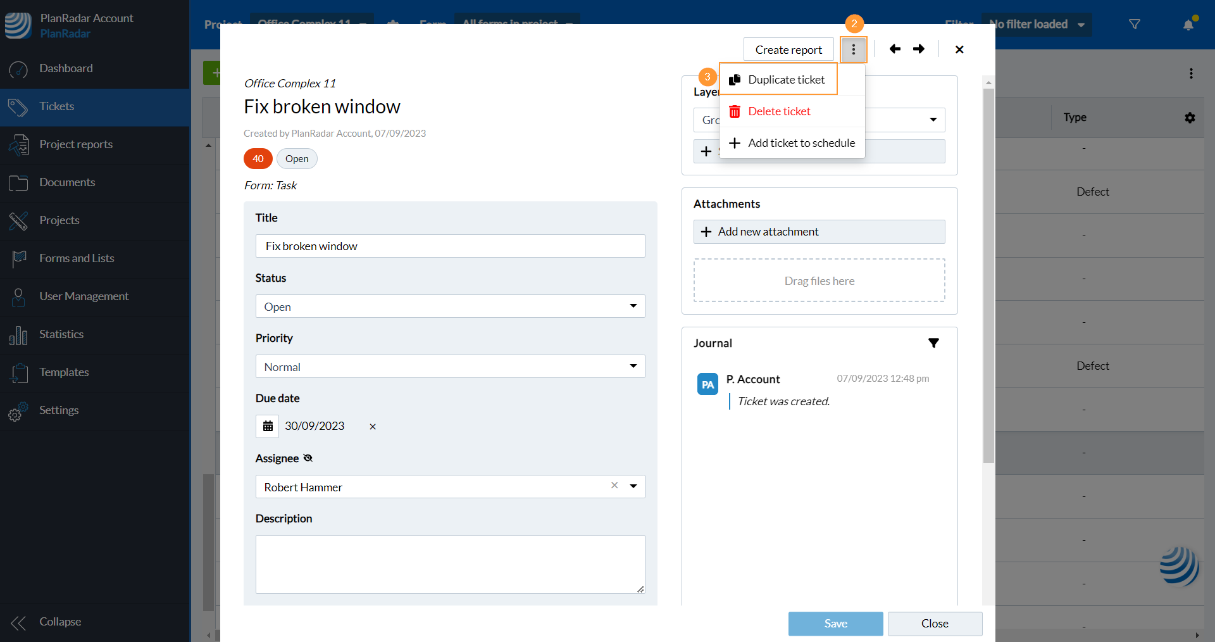Toggle the Assignee hidden-eye visibility icon

coord(308,458)
